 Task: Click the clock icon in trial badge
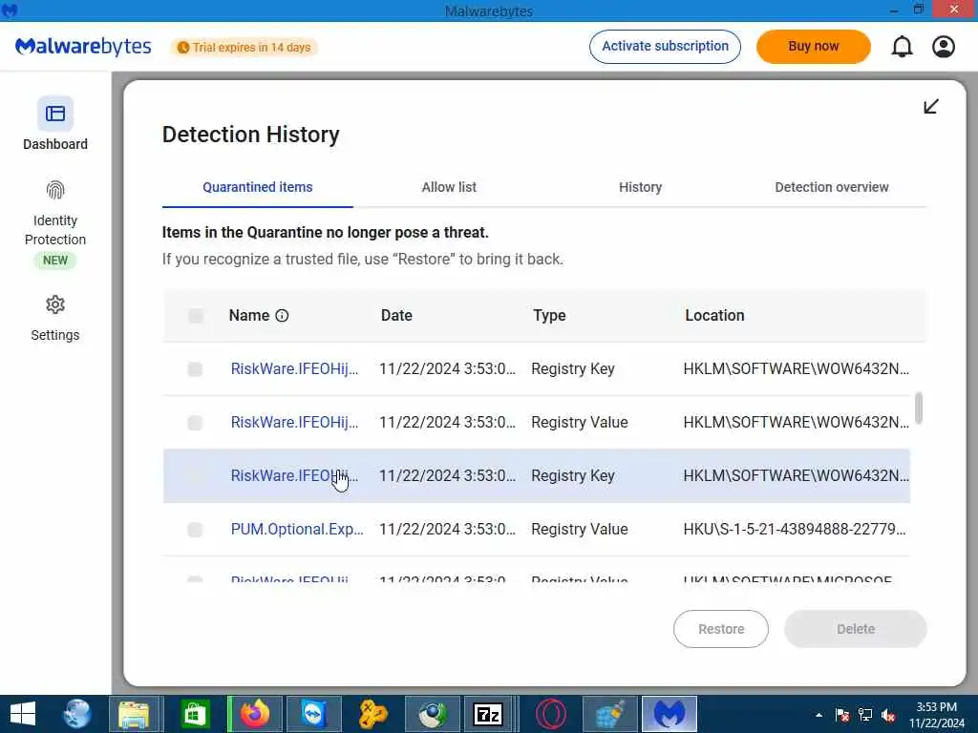182,48
